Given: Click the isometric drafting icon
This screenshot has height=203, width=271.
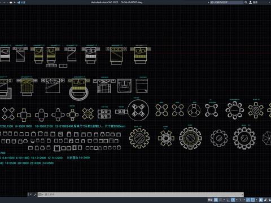Looking at the screenshot, I should 240,200.
